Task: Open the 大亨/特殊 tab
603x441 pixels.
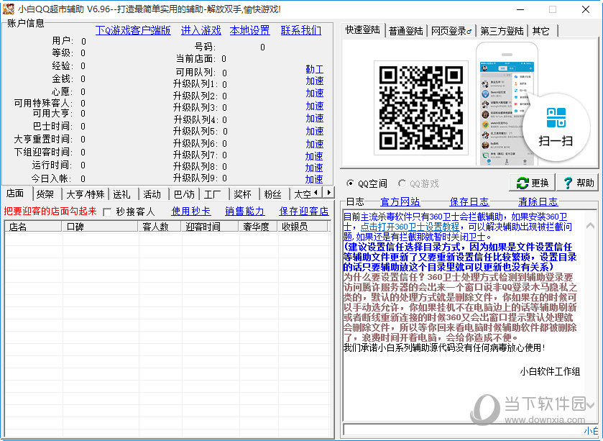Action: 86,194
